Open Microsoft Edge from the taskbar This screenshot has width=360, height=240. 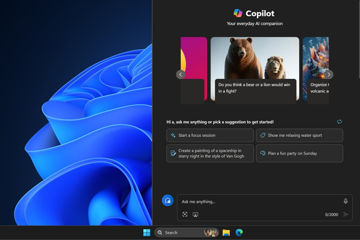tap(239, 233)
